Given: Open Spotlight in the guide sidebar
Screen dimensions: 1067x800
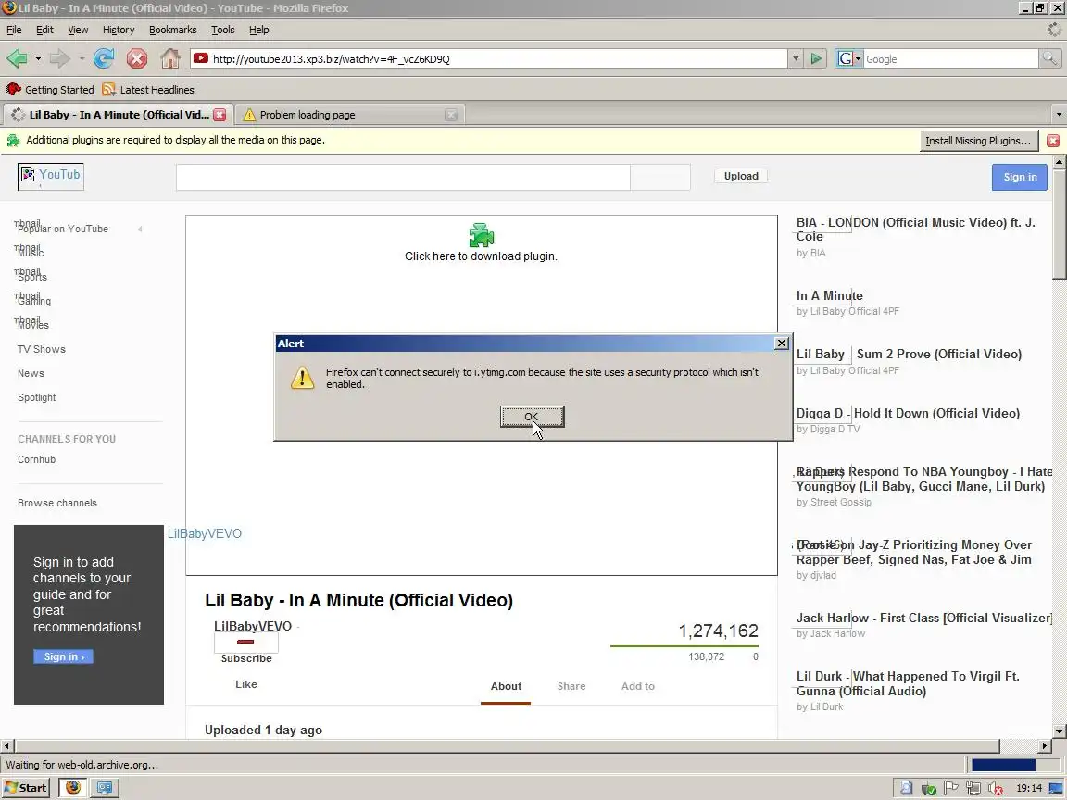Looking at the screenshot, I should (37, 397).
